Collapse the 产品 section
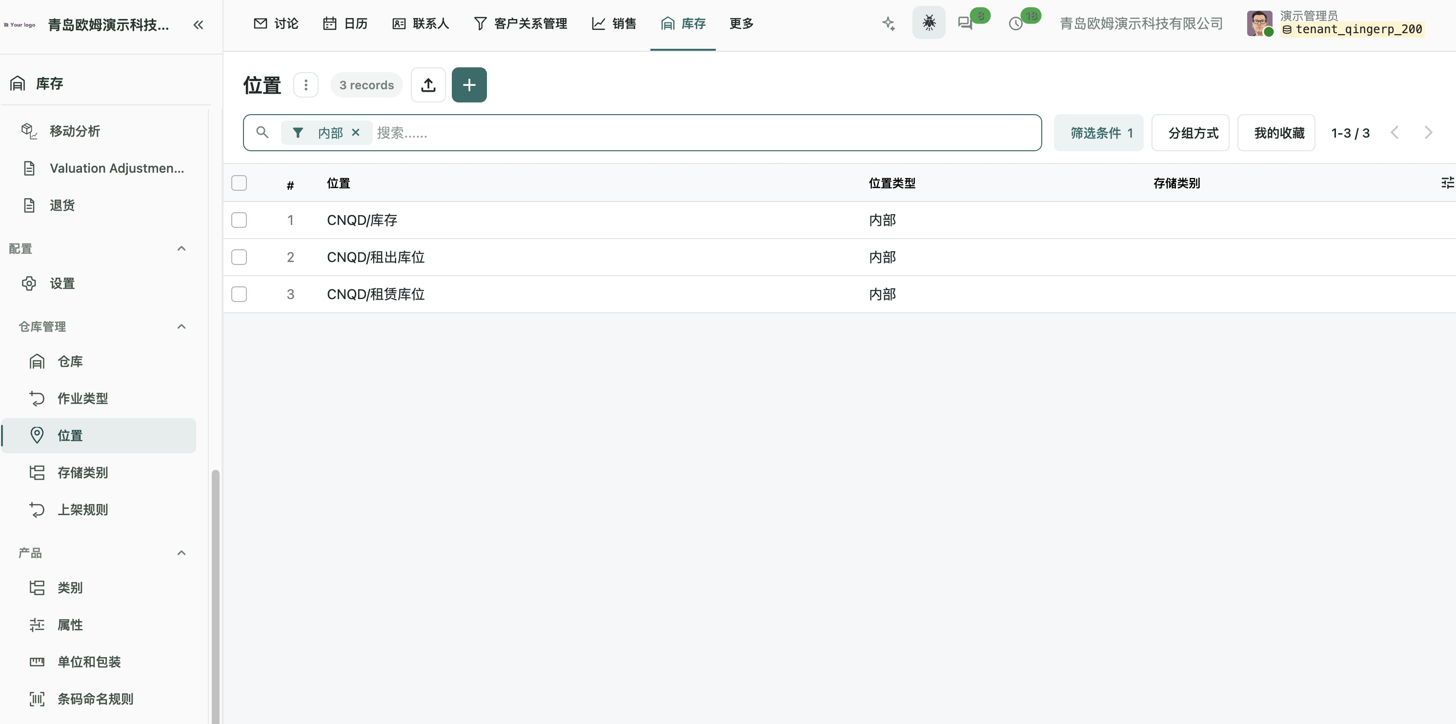This screenshot has height=724, width=1456. 181,553
